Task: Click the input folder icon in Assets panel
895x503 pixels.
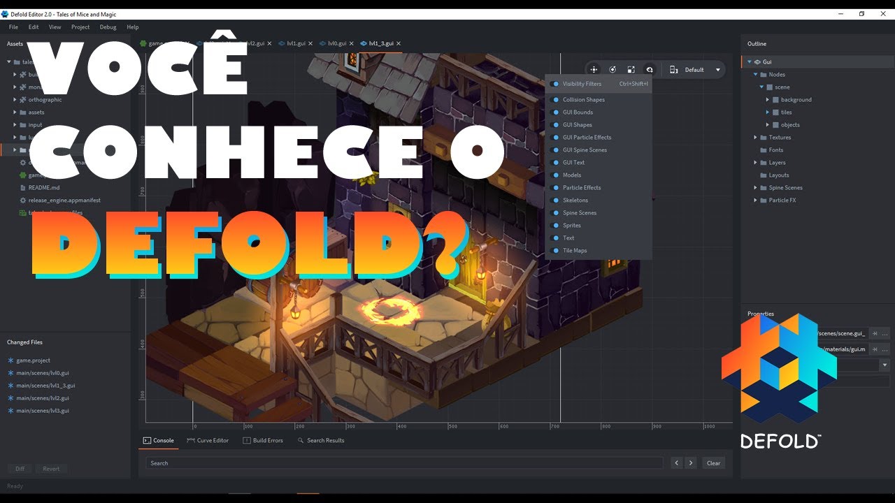Action: coord(23,125)
